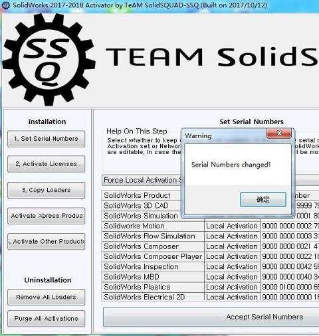This screenshot has height=336, width=319.
Task: Click Activate Other Products
Action: [46, 242]
